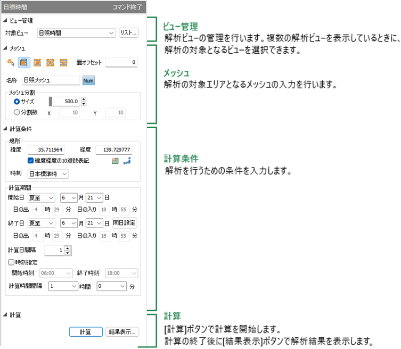Collapse the 計算条件 section
Image resolution: width=401 pixels, height=349 pixels.
point(5,129)
